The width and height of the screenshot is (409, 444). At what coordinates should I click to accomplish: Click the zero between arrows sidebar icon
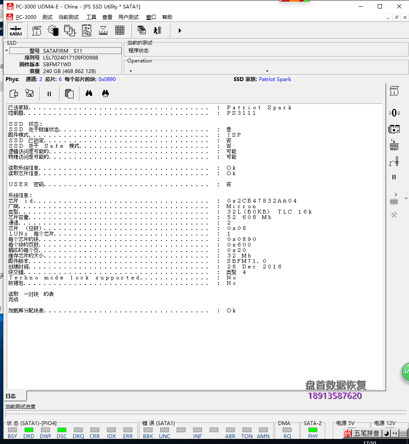[x=394, y=113]
